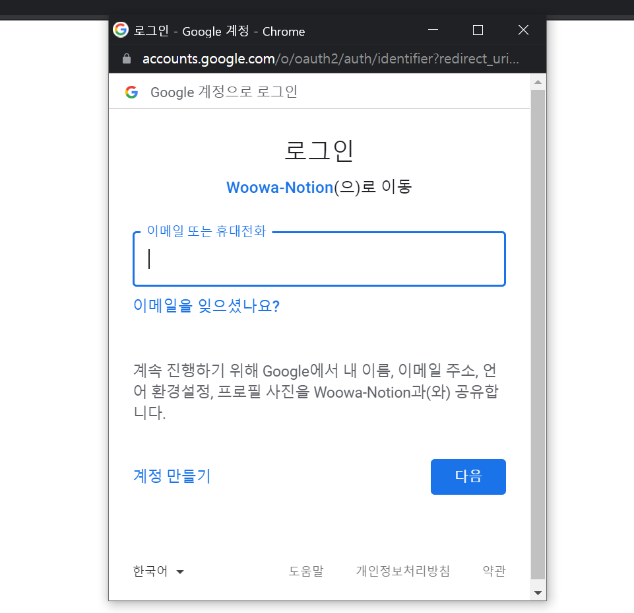Viewport: 634px width, 613px height.
Task: Click the consent paragraph starting with '계속 진행하기 위해'
Action: tap(316, 392)
